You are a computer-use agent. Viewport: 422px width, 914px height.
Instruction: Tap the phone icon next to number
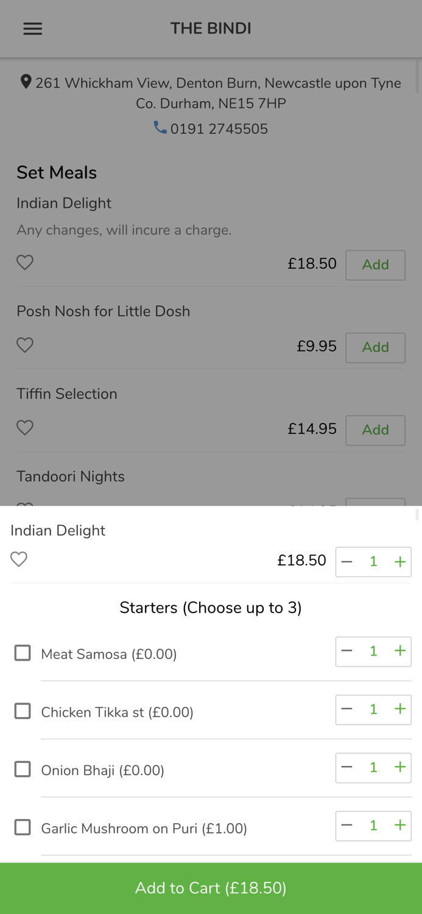(160, 127)
